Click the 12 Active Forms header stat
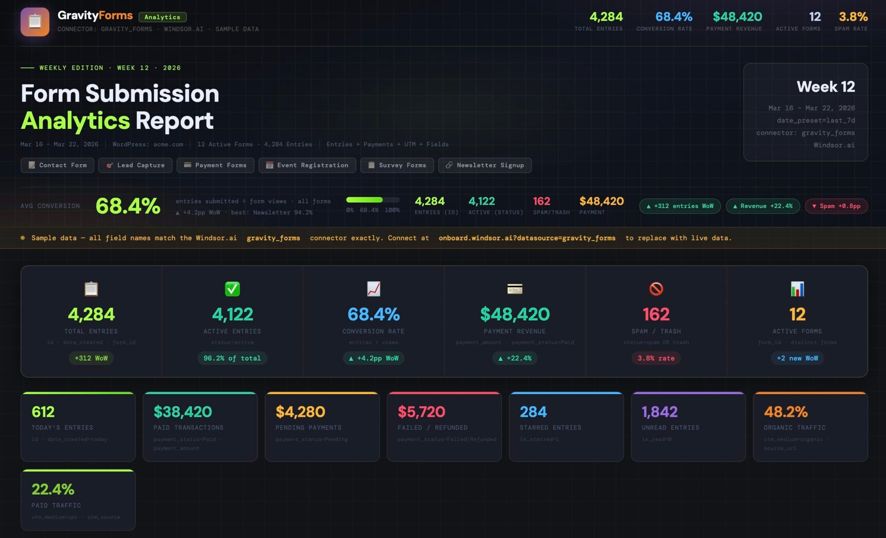Image resolution: width=886 pixels, height=538 pixels. [x=798, y=21]
